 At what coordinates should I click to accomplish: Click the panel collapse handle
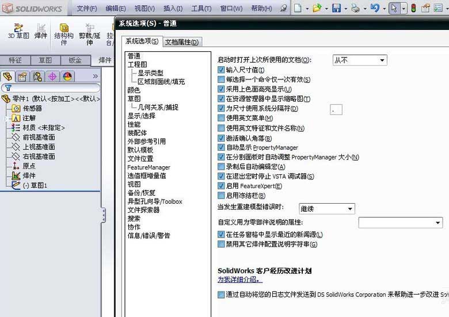coord(104,215)
